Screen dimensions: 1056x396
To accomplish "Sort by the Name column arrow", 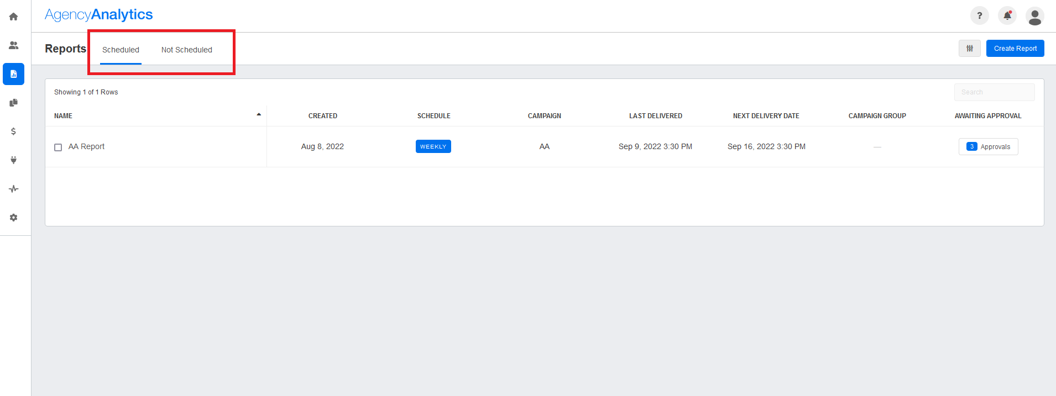I will [x=259, y=115].
